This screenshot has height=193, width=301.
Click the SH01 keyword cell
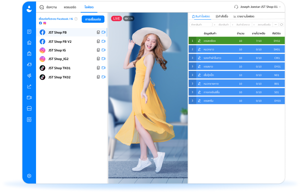[x=277, y=49]
